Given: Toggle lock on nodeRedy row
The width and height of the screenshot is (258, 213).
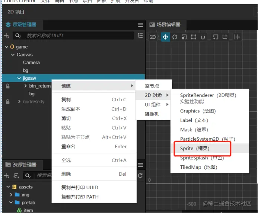Looking at the screenshot, I should click(x=7, y=102).
